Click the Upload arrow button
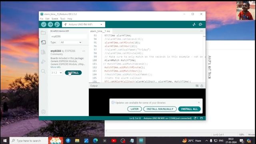The height and width of the screenshot is (144, 256). coord(50,24)
